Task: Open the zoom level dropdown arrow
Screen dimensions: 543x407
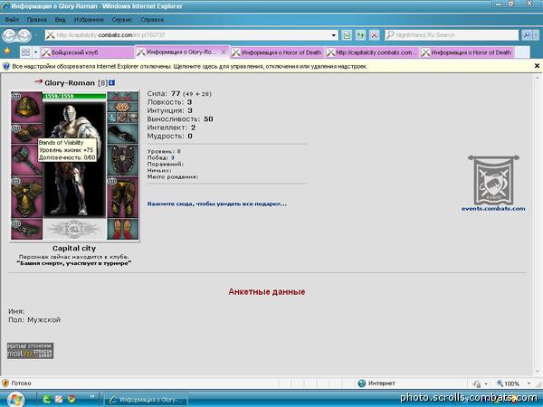Action: point(529,383)
